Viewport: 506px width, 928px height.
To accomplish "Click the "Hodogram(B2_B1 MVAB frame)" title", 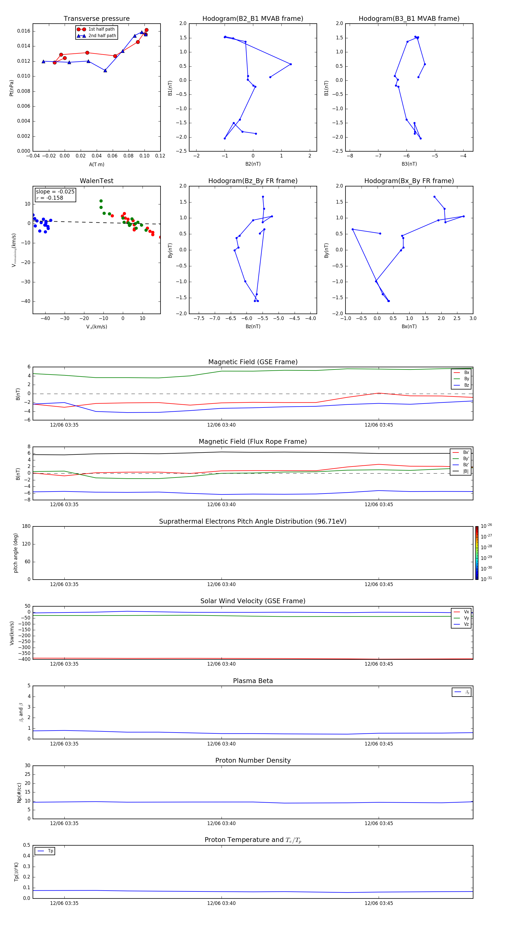I will click(253, 19).
